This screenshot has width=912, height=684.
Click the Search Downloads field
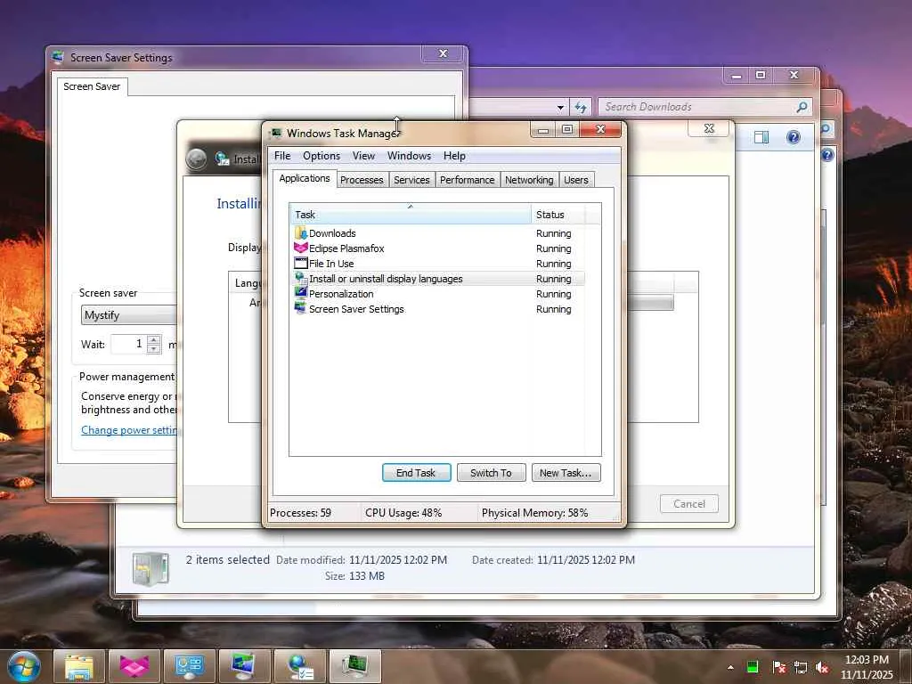tap(696, 107)
